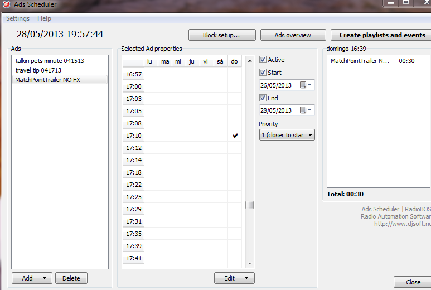The height and width of the screenshot is (290, 431).
Task: Select the 17:35 time row header
Action: pyautogui.click(x=133, y=234)
